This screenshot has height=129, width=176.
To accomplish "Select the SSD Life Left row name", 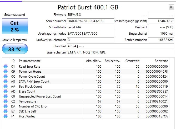I will (28, 111).
